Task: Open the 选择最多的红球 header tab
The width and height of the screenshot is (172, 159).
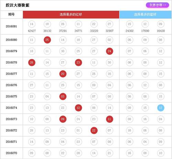Action: [71, 14]
